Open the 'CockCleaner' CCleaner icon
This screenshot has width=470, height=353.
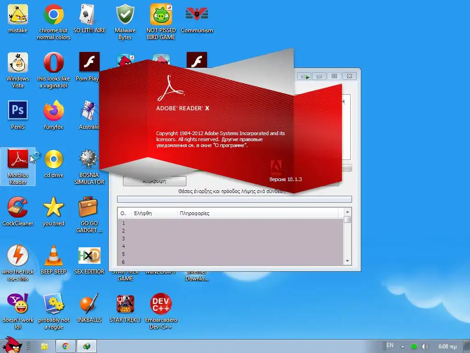(x=18, y=207)
